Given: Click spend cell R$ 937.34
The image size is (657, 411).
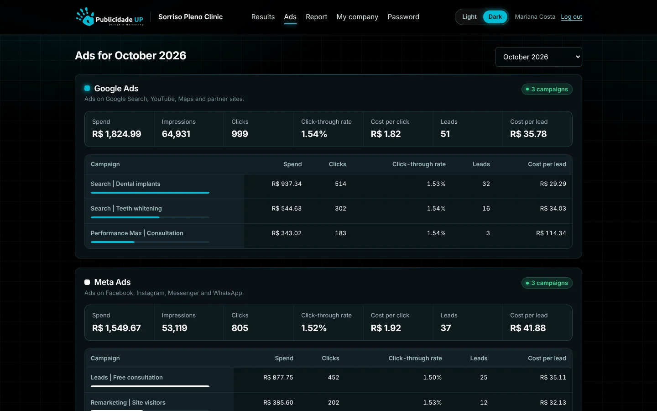Looking at the screenshot, I should [x=287, y=184].
